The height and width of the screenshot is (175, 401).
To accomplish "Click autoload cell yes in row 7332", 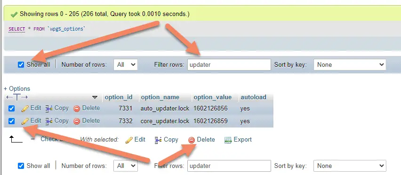I will coord(245,121).
